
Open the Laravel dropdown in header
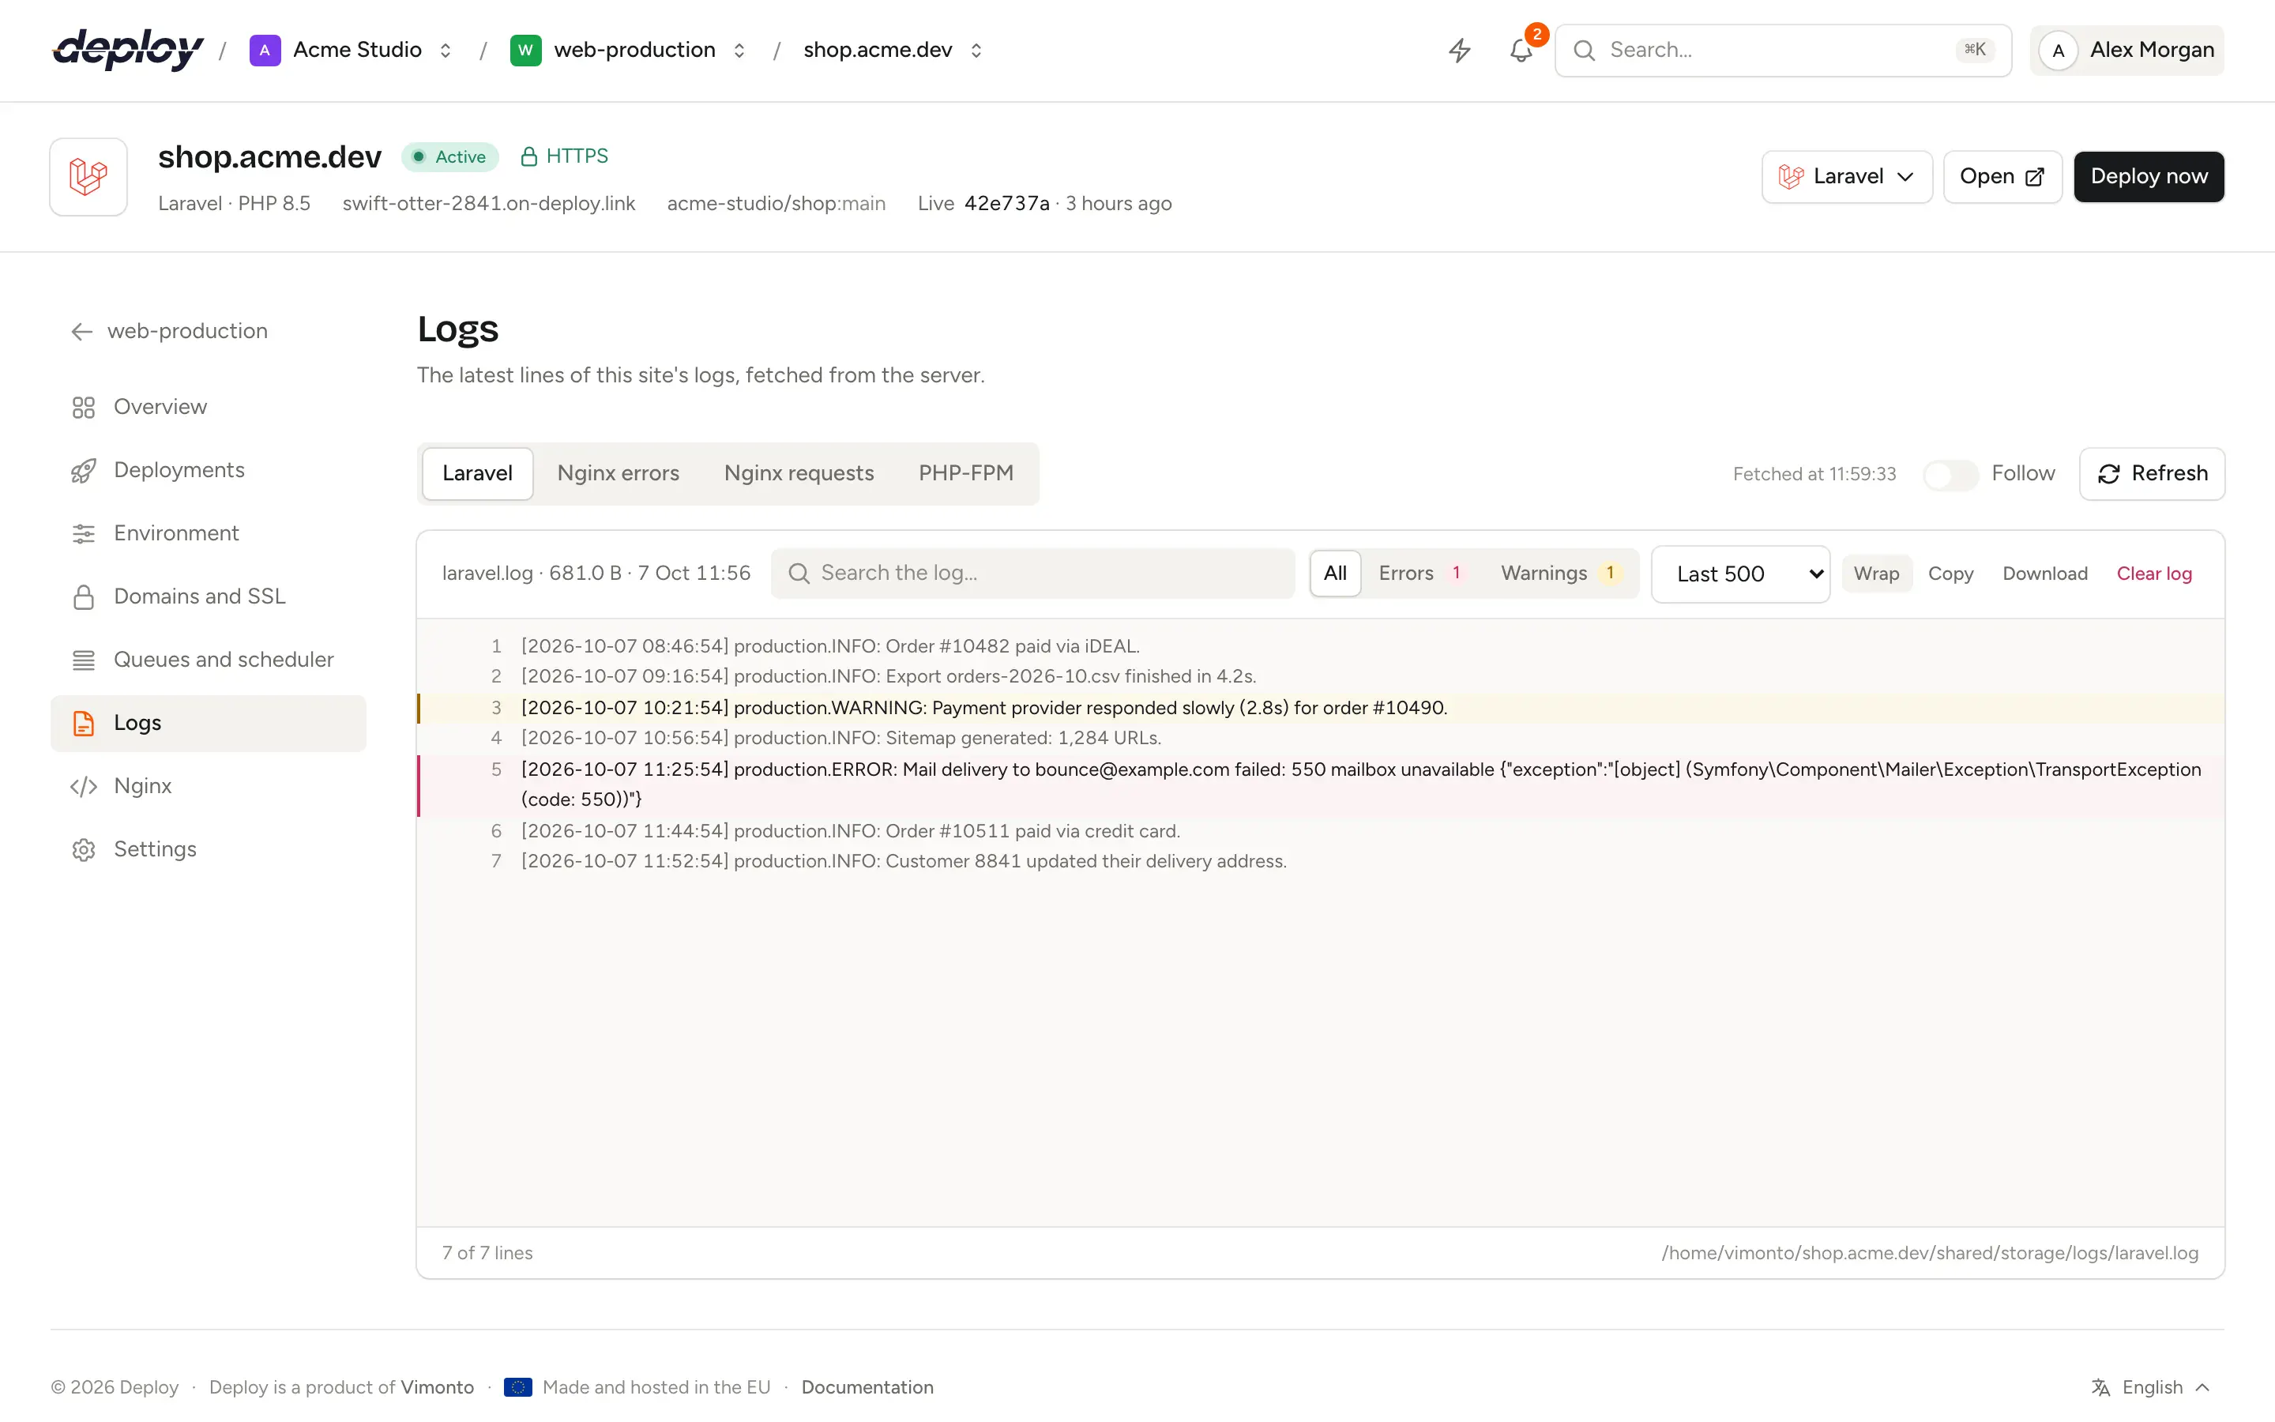(x=1846, y=177)
